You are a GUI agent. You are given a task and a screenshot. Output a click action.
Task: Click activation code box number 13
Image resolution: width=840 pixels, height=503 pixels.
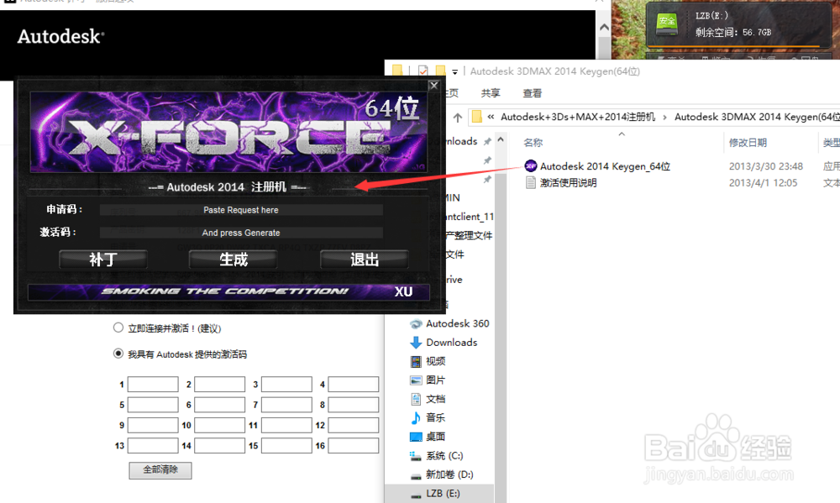pyautogui.click(x=153, y=445)
